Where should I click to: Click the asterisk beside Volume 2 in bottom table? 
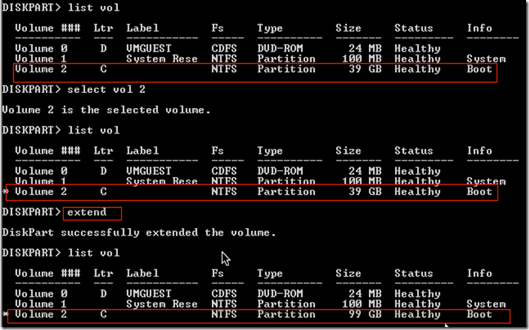(5, 315)
